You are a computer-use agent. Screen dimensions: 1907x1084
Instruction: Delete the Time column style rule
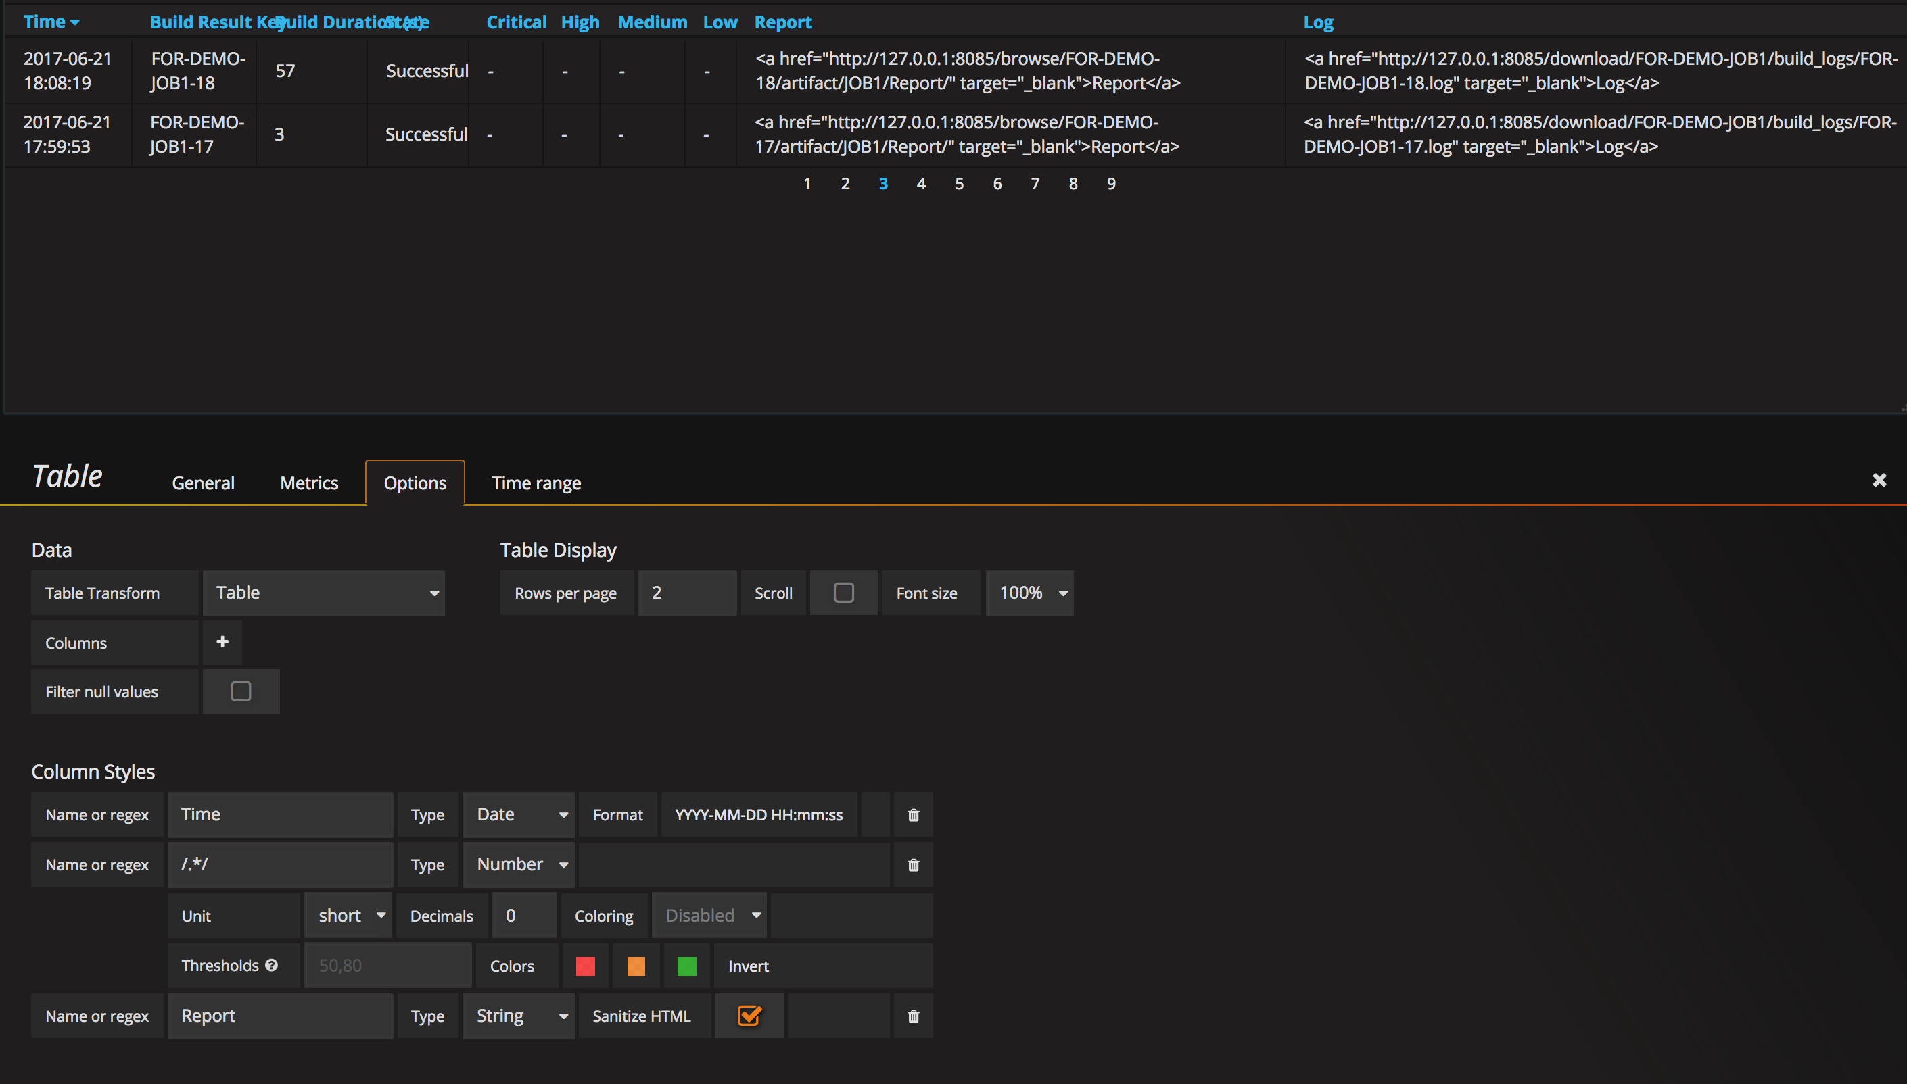[912, 814]
